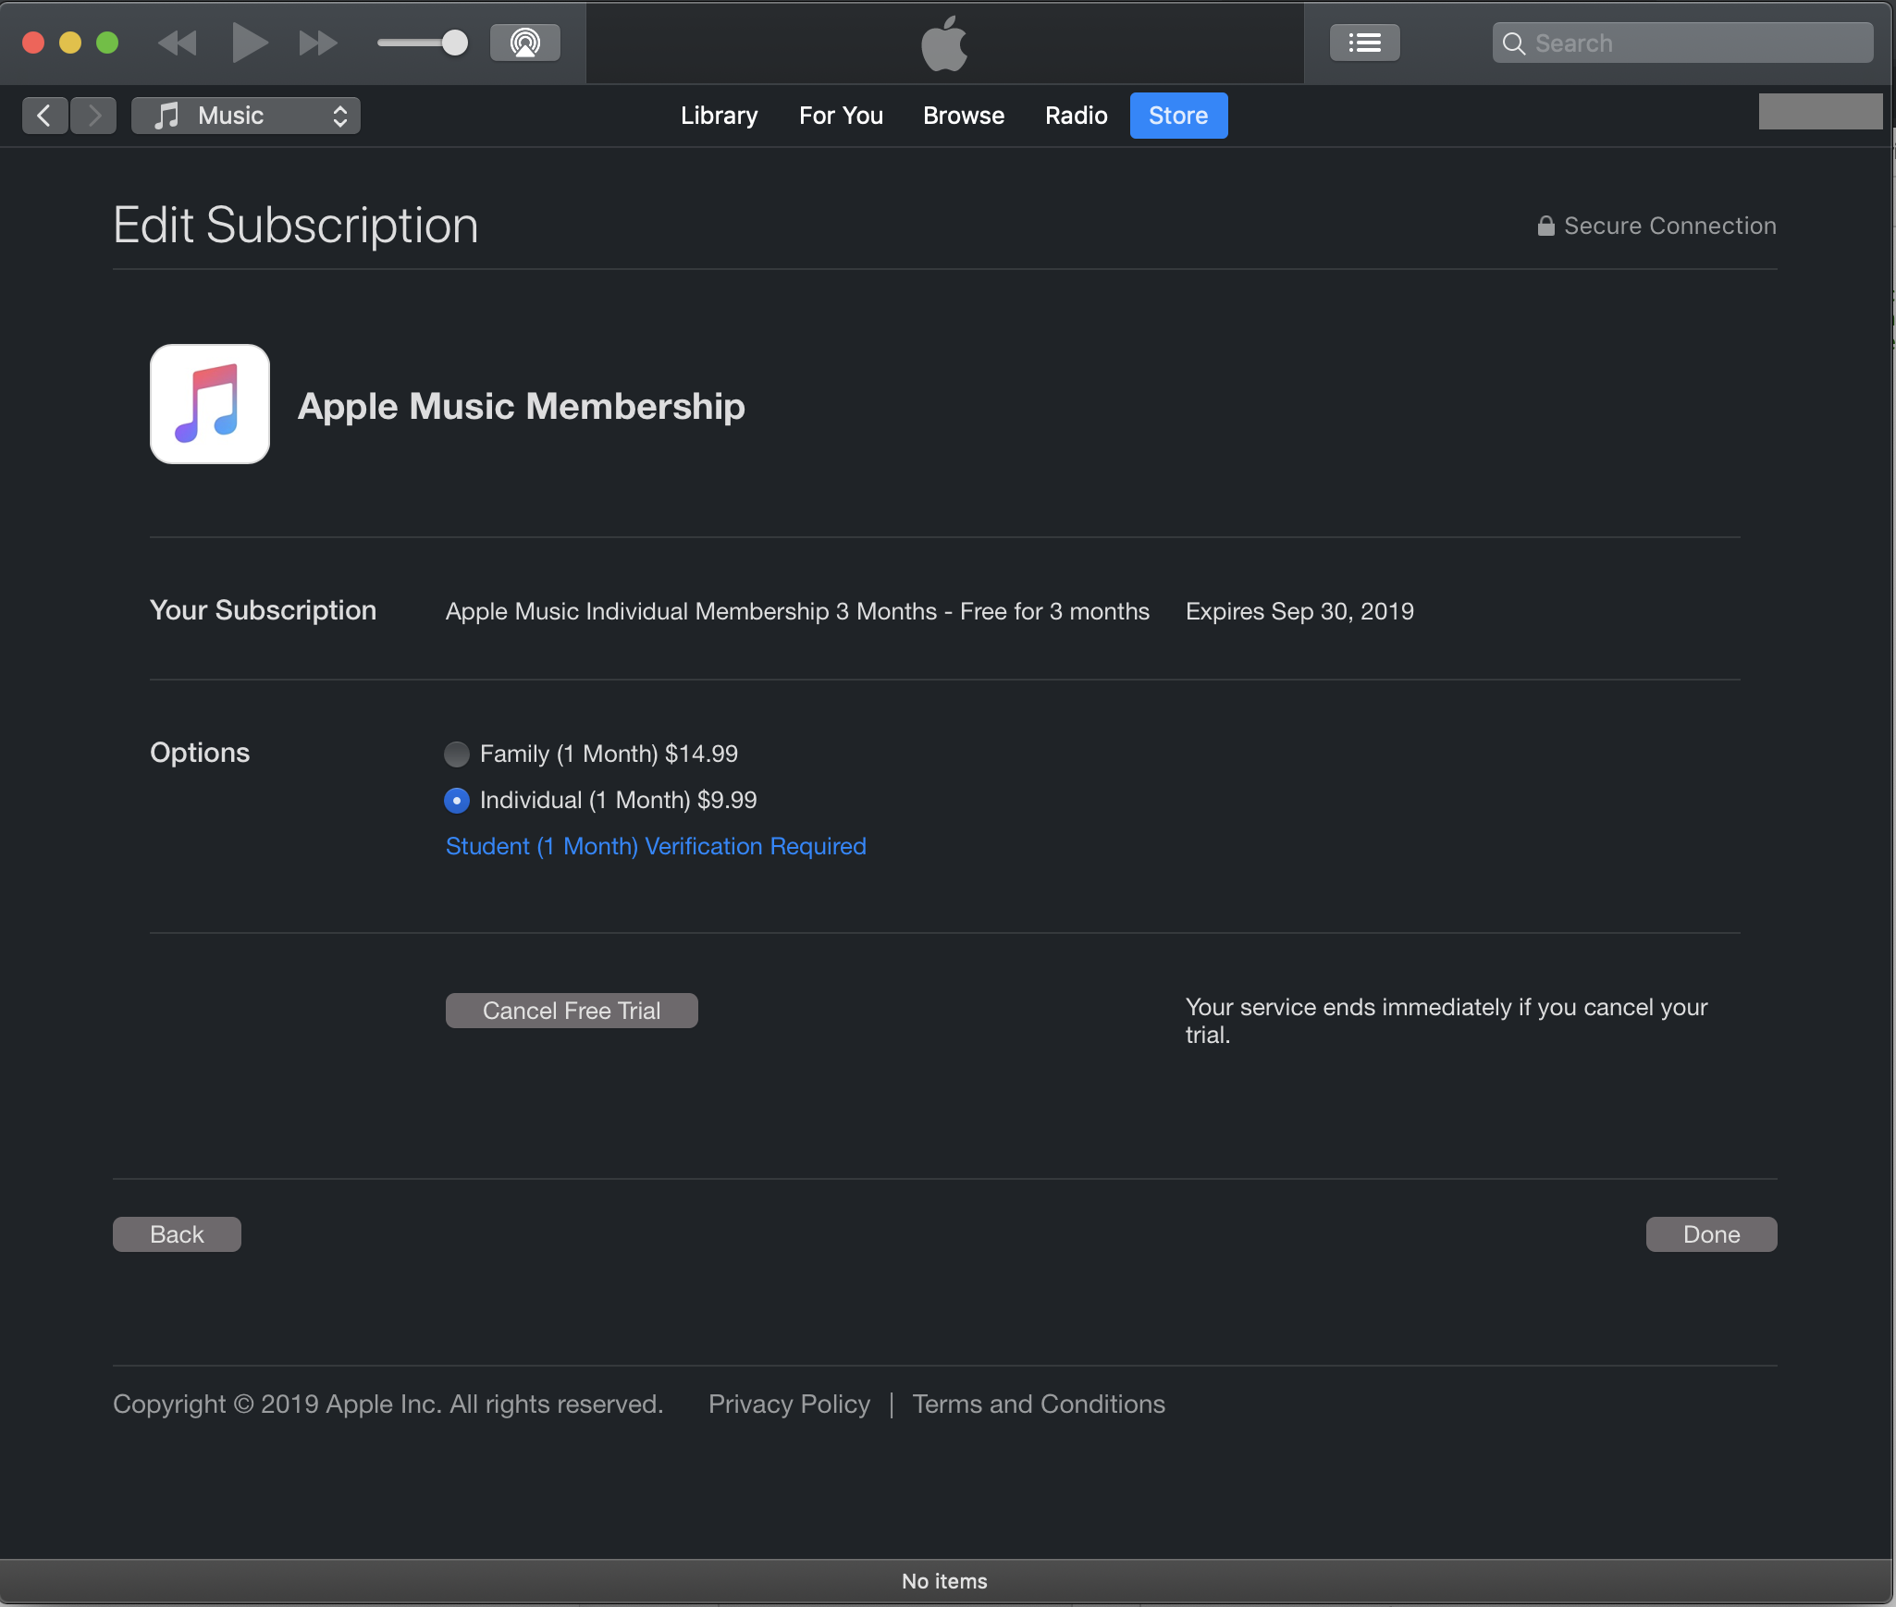Show the Up Next list icon
1896x1607 pixels.
(1364, 43)
